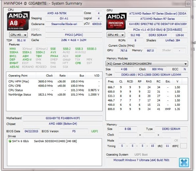Click the AMD-V feature label
196x171 pixels.
pos(27,60)
